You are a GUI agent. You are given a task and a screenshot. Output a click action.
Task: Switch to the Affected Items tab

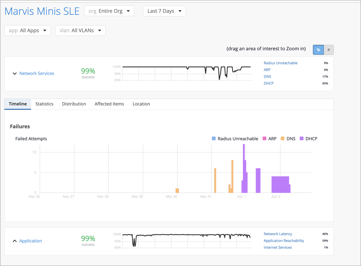pos(109,104)
